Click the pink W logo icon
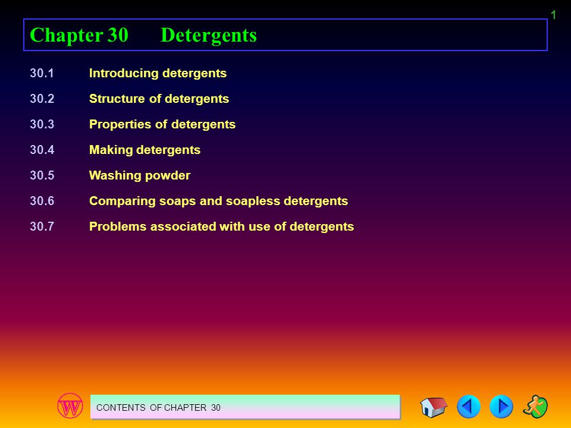The image size is (571, 428). tap(70, 405)
